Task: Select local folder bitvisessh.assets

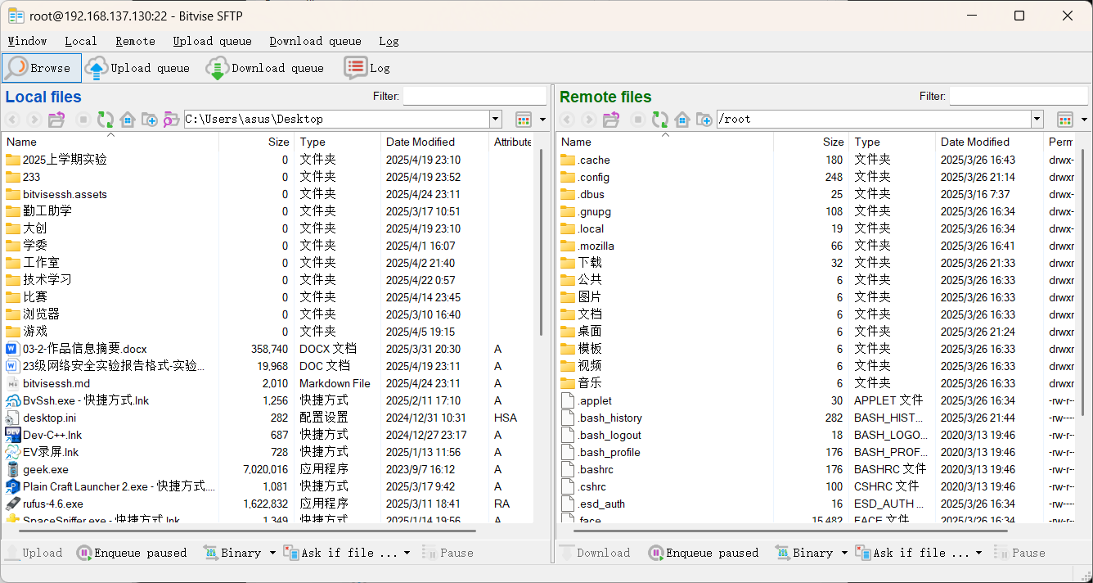Action: 65,194
